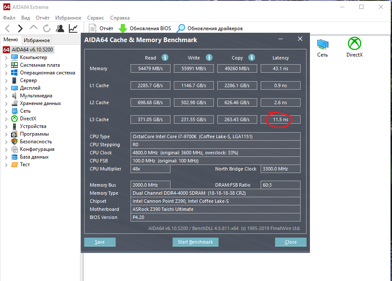Select the Хранение данных drive icon
Screen dimensions: 392x281
(14, 103)
